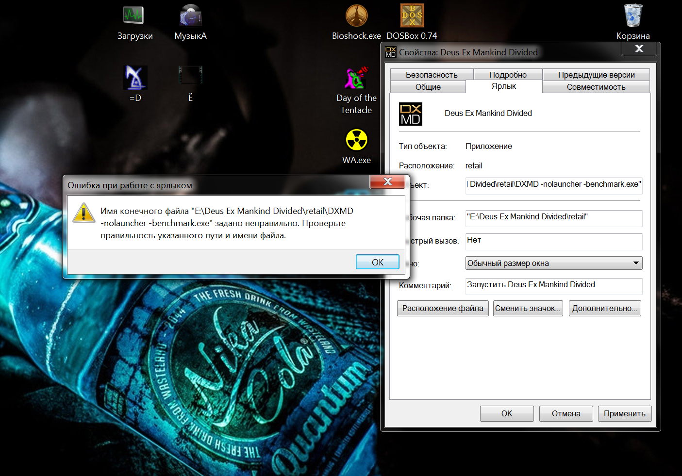
Task: Close the shortcut error dialog
Action: pyautogui.click(x=387, y=181)
